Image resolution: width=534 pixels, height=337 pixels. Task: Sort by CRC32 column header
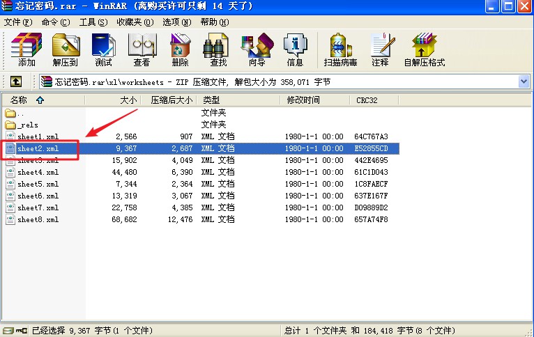click(x=374, y=100)
